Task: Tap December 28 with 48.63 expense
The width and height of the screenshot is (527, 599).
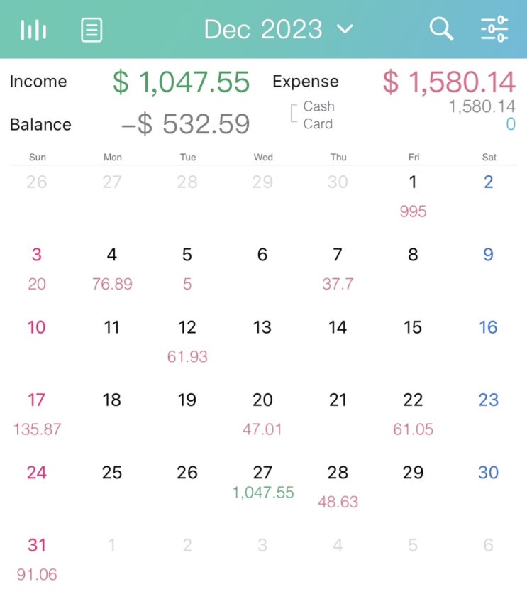Action: [338, 485]
